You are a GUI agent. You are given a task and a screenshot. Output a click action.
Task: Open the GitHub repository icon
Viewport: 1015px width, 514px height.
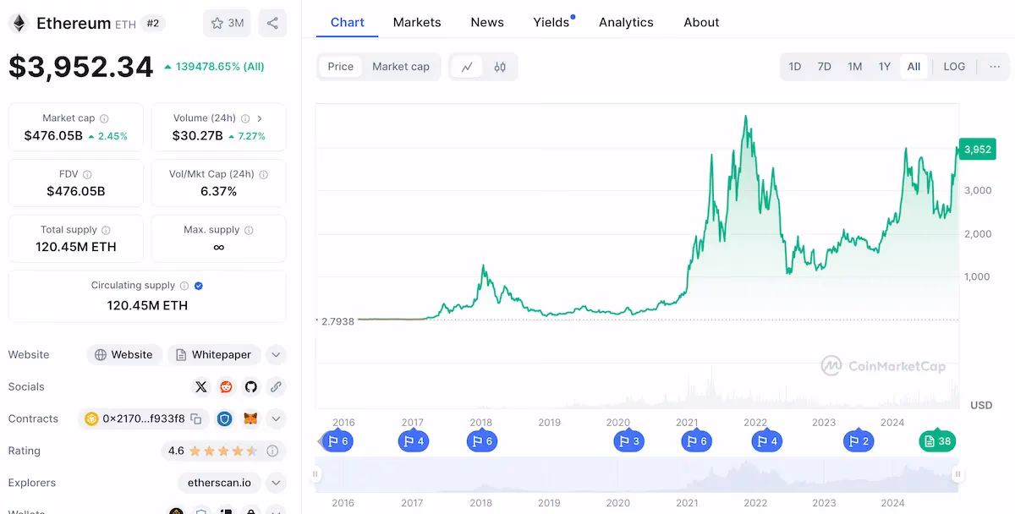click(250, 386)
